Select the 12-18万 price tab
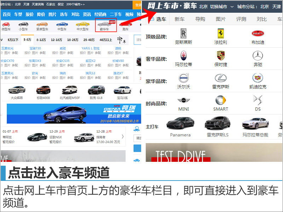The width and height of the screenshot is (283, 212). point(57,40)
